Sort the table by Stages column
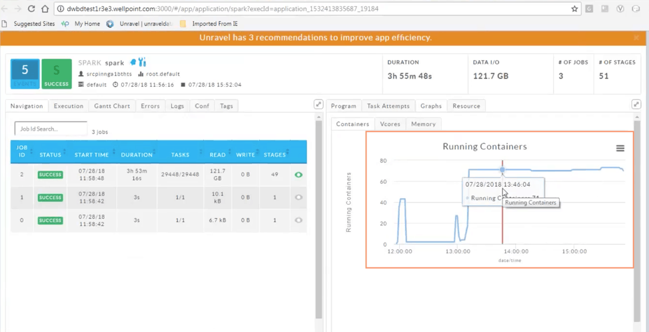 click(275, 155)
